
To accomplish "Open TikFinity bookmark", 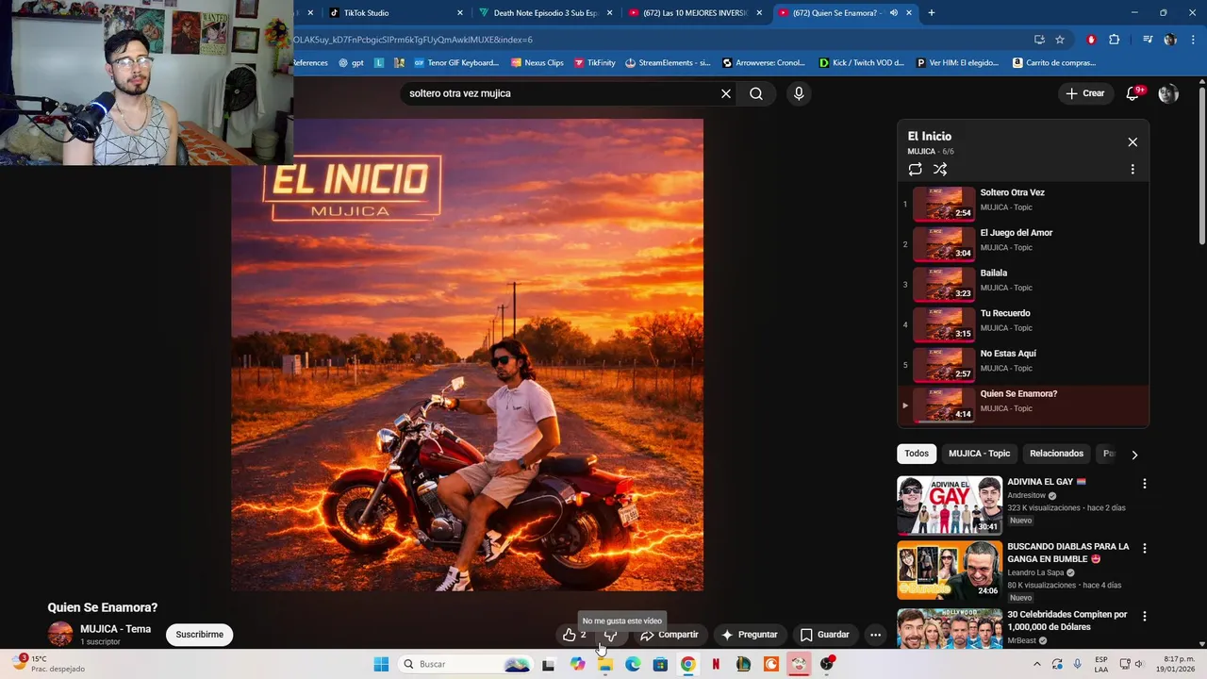I will [595, 63].
